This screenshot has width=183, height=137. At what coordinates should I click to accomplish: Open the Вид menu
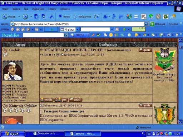pyautogui.click(x=26, y=9)
